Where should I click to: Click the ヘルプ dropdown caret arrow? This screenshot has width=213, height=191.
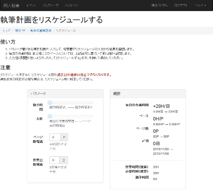(x=205, y=6)
